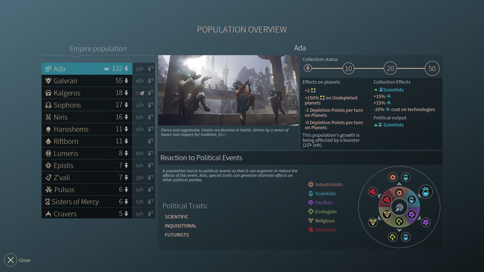
Task: Select the inner Militarists helmet icon
Action: 387,200
